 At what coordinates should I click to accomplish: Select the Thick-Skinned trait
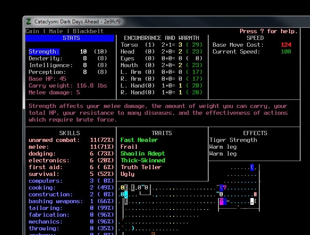[143, 160]
